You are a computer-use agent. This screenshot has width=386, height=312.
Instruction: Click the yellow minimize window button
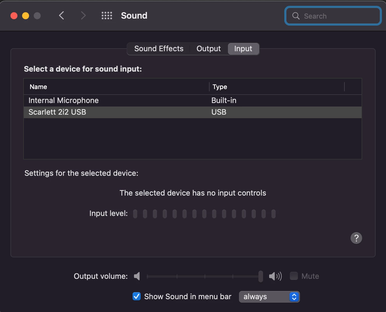click(x=26, y=16)
